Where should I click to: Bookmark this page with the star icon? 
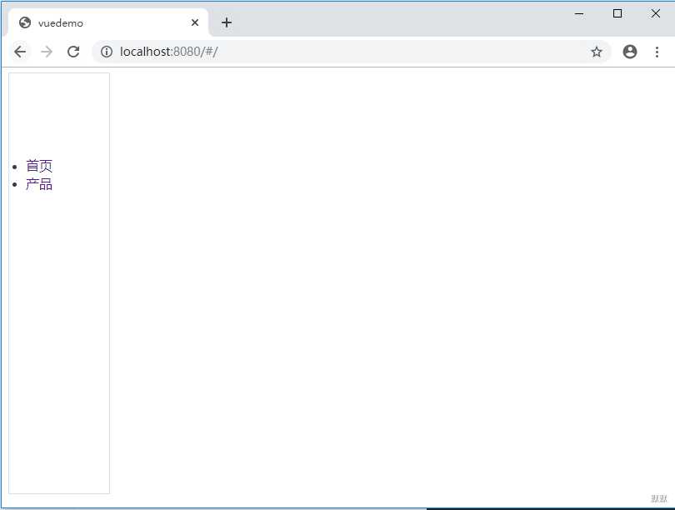point(596,52)
